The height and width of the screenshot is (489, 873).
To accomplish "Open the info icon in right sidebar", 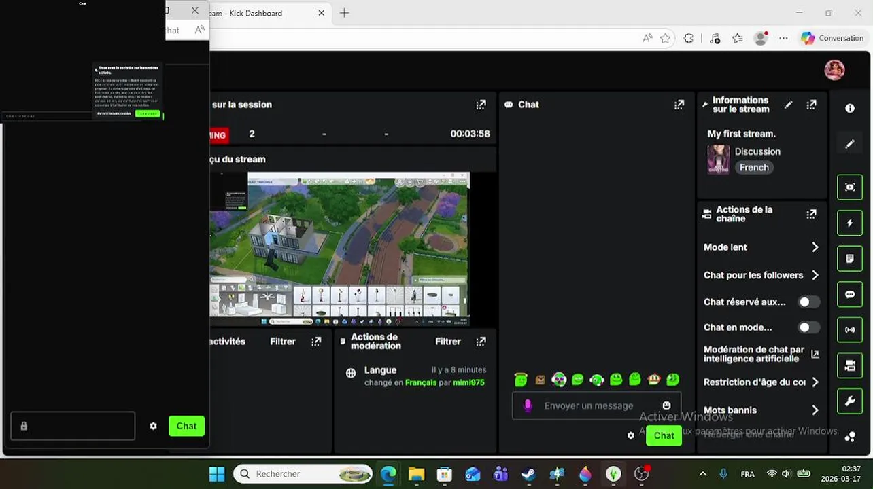I will pos(850,109).
